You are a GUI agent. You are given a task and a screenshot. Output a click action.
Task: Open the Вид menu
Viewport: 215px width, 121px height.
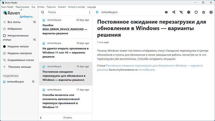[33, 7]
